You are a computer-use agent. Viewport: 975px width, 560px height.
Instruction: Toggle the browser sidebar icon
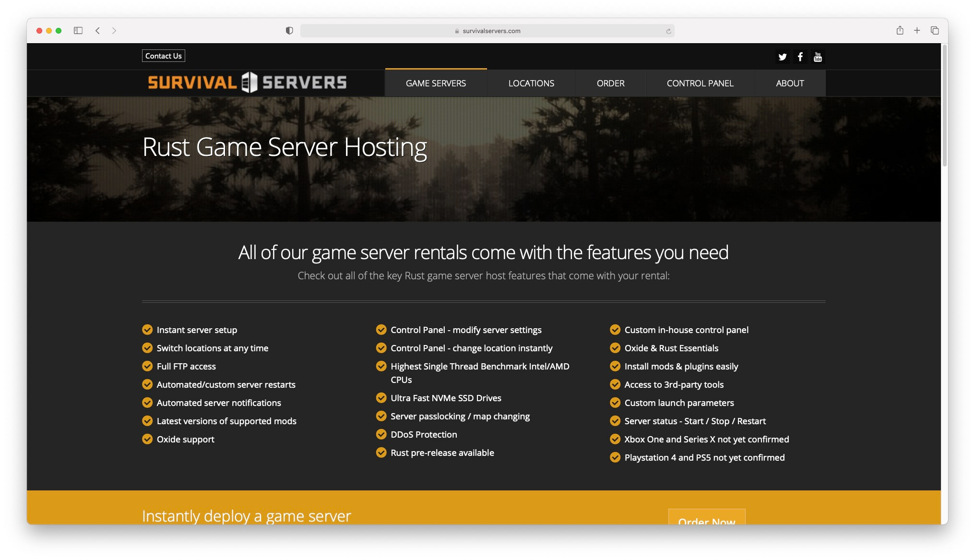click(78, 30)
